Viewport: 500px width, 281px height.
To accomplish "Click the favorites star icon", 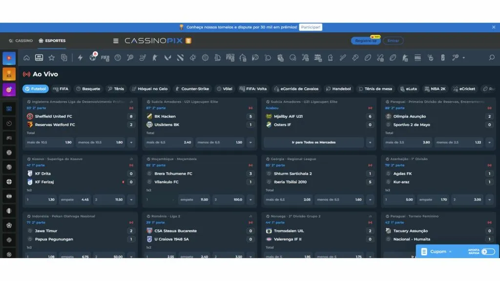I will point(51,58).
